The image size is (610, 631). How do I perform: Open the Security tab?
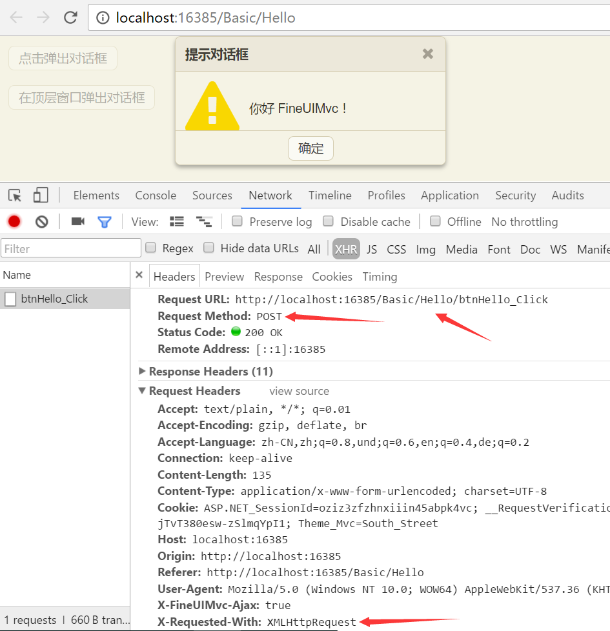(515, 195)
